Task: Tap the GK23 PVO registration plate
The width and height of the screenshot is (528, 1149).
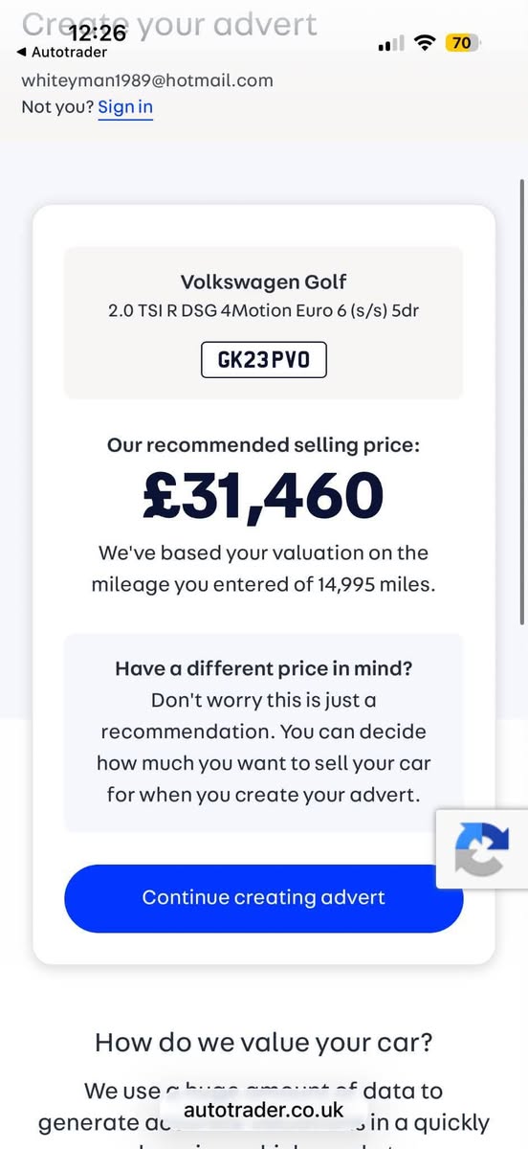Action: (x=264, y=361)
